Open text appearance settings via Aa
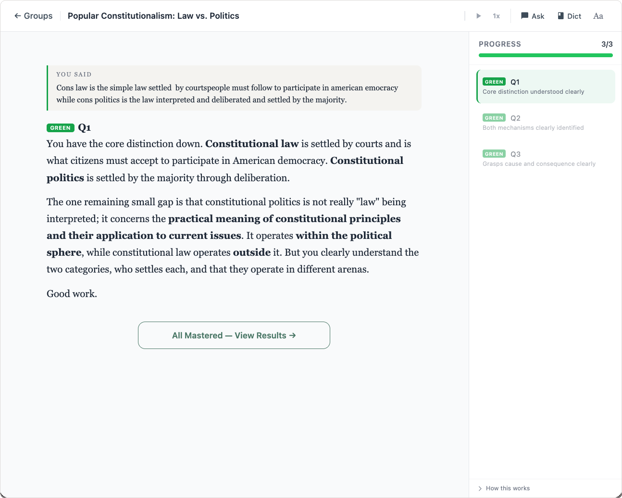Screen dimensions: 622x498 [598, 16]
